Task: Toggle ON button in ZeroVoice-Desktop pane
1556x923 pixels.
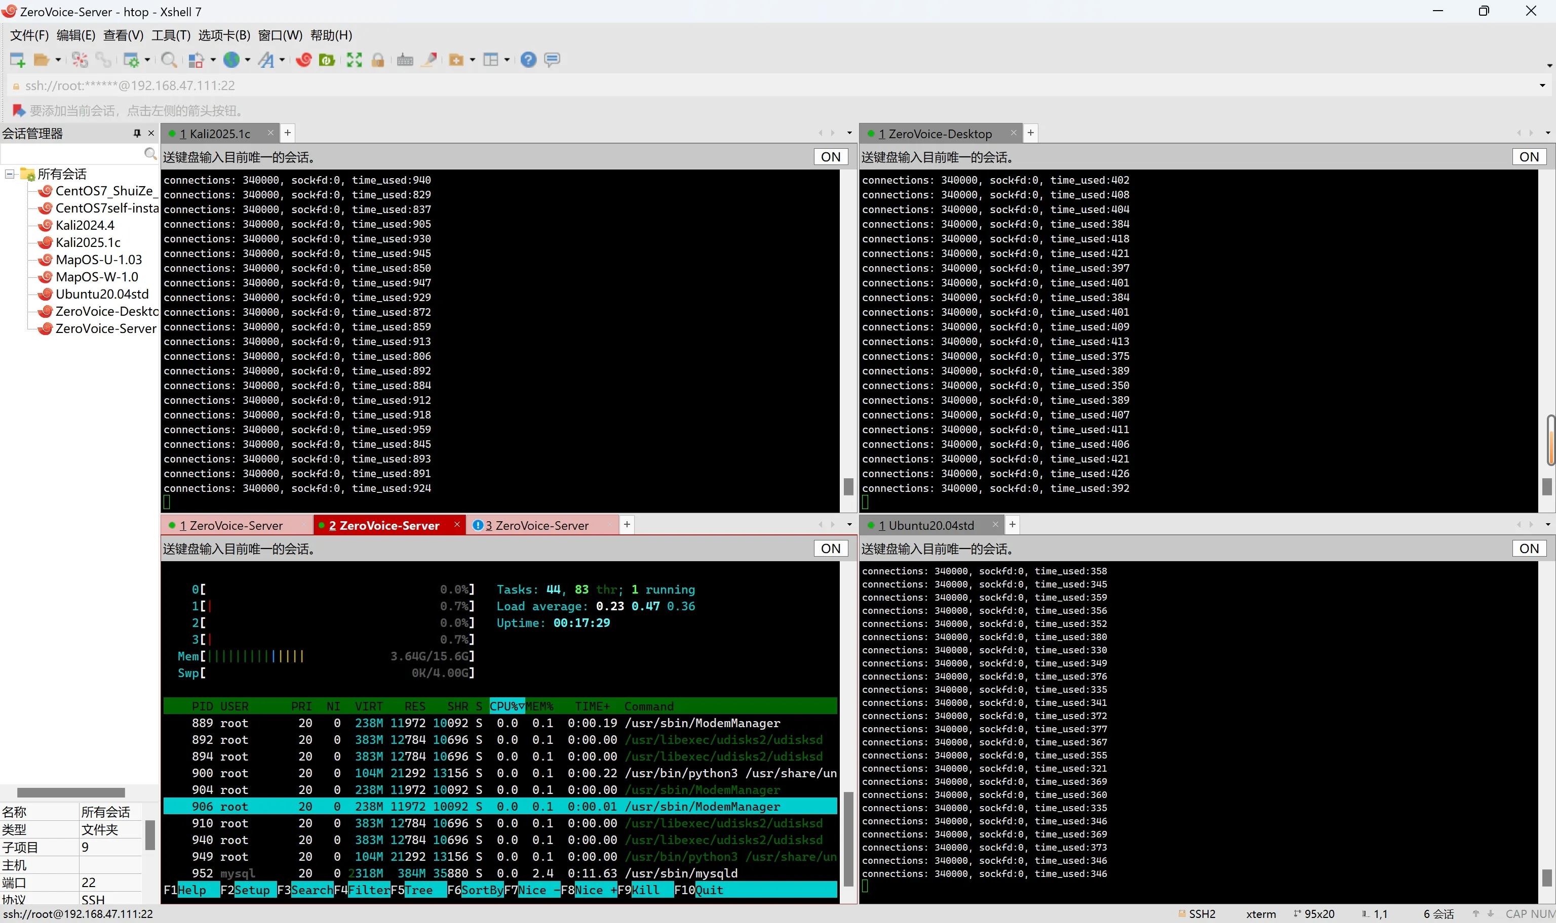Action: pos(1529,157)
